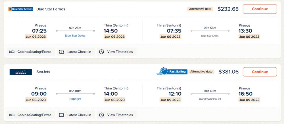
Task: Click Alternative date tag on Blue Star Ferries
Action: 200,9
